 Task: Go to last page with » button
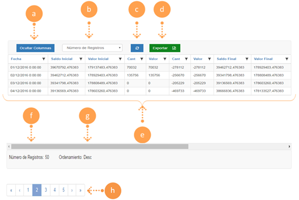[80, 190]
